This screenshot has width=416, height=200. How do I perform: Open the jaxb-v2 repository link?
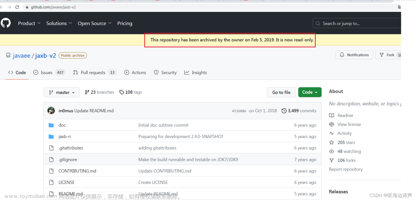pos(46,55)
